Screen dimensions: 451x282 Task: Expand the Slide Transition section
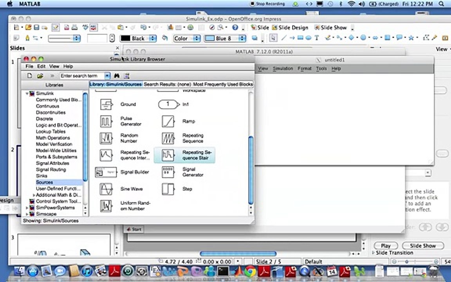click(373, 253)
